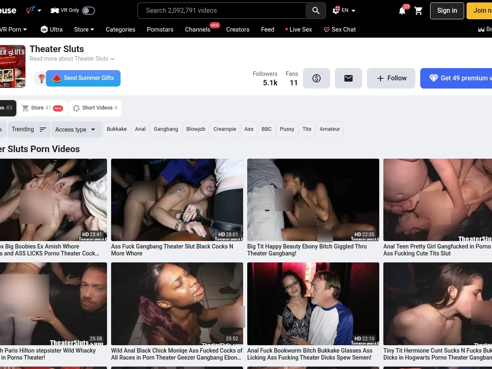Open the 22:35 duration video thumbnail
492x369 pixels.
313,200
